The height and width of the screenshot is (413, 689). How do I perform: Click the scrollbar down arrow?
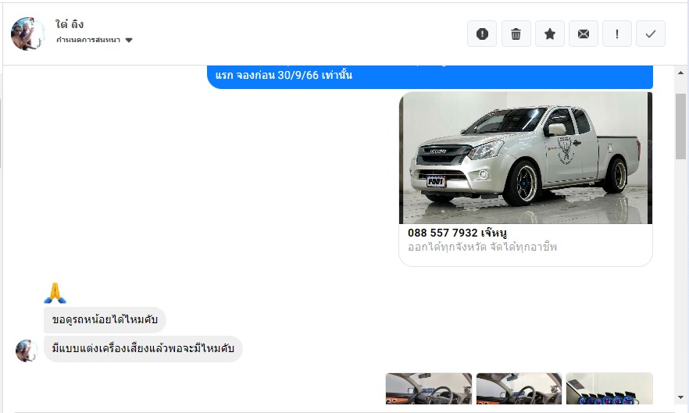680,397
